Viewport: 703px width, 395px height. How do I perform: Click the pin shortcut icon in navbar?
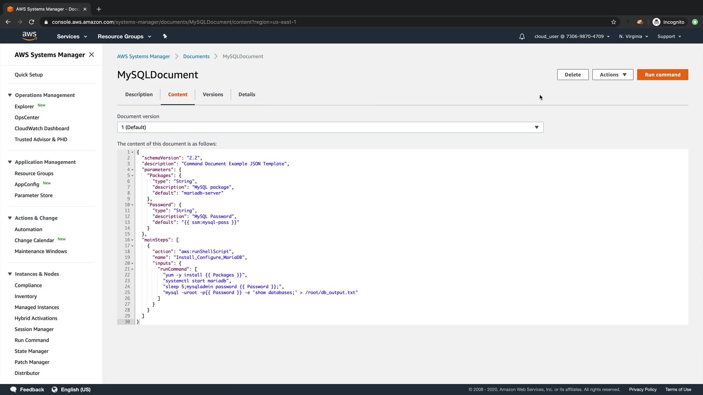coord(165,36)
